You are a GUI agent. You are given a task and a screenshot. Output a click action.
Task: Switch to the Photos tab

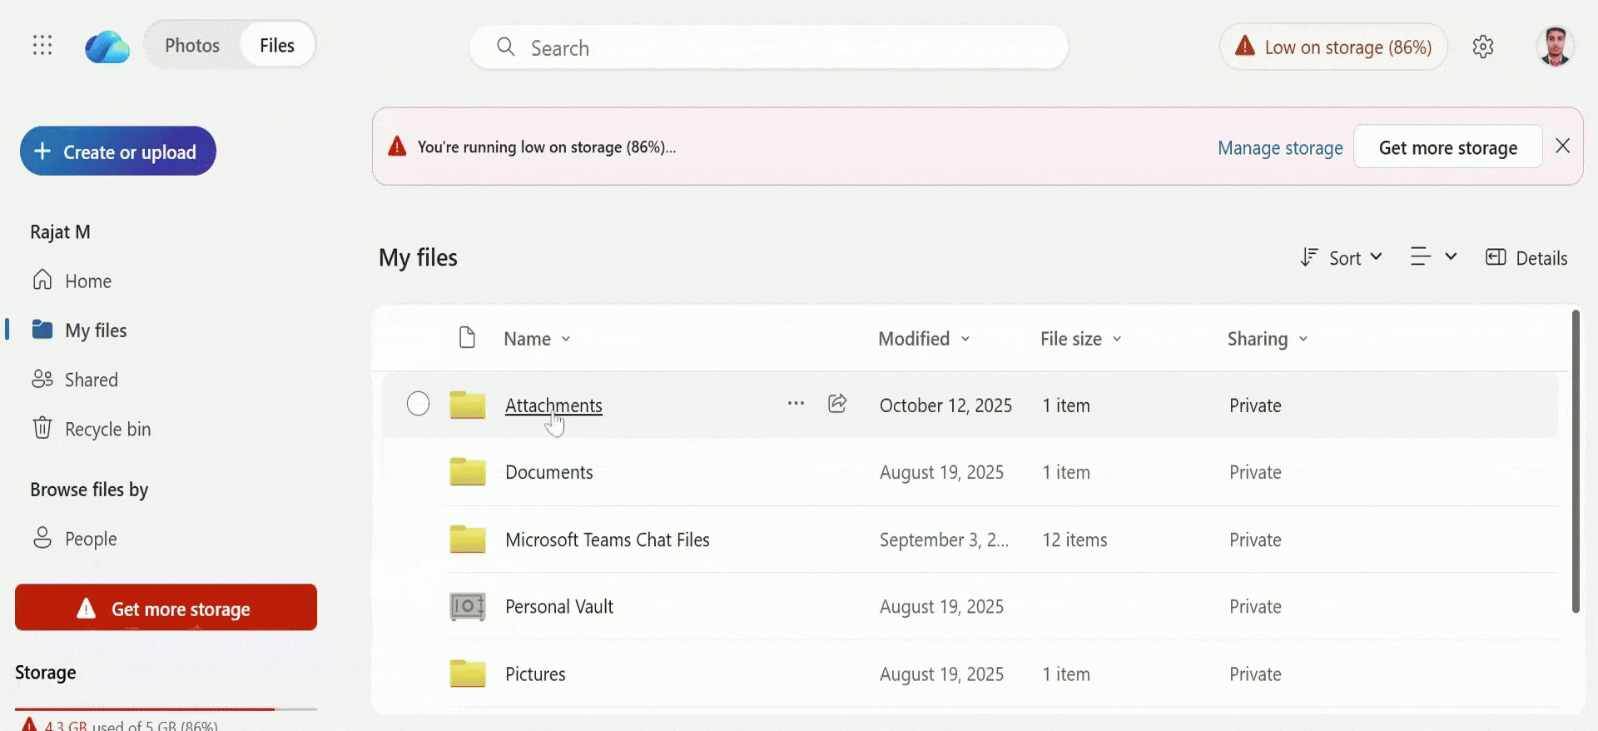[192, 46]
